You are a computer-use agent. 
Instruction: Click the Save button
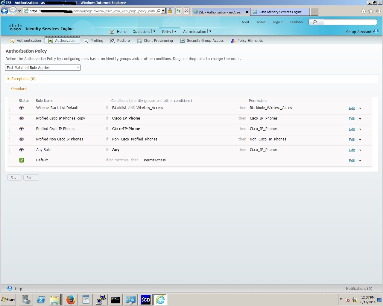tap(15, 178)
